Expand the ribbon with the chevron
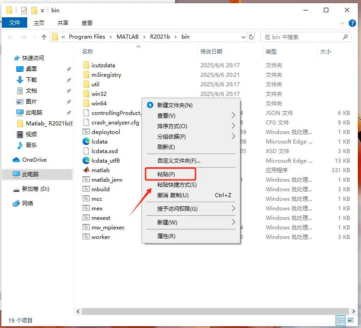This screenshot has height=328, width=361. coord(342,23)
